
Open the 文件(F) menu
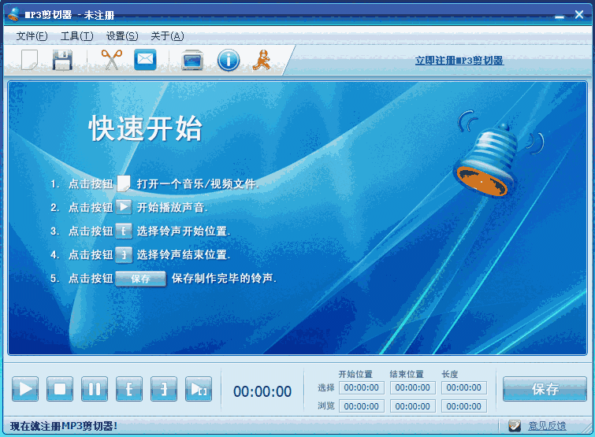pos(32,36)
